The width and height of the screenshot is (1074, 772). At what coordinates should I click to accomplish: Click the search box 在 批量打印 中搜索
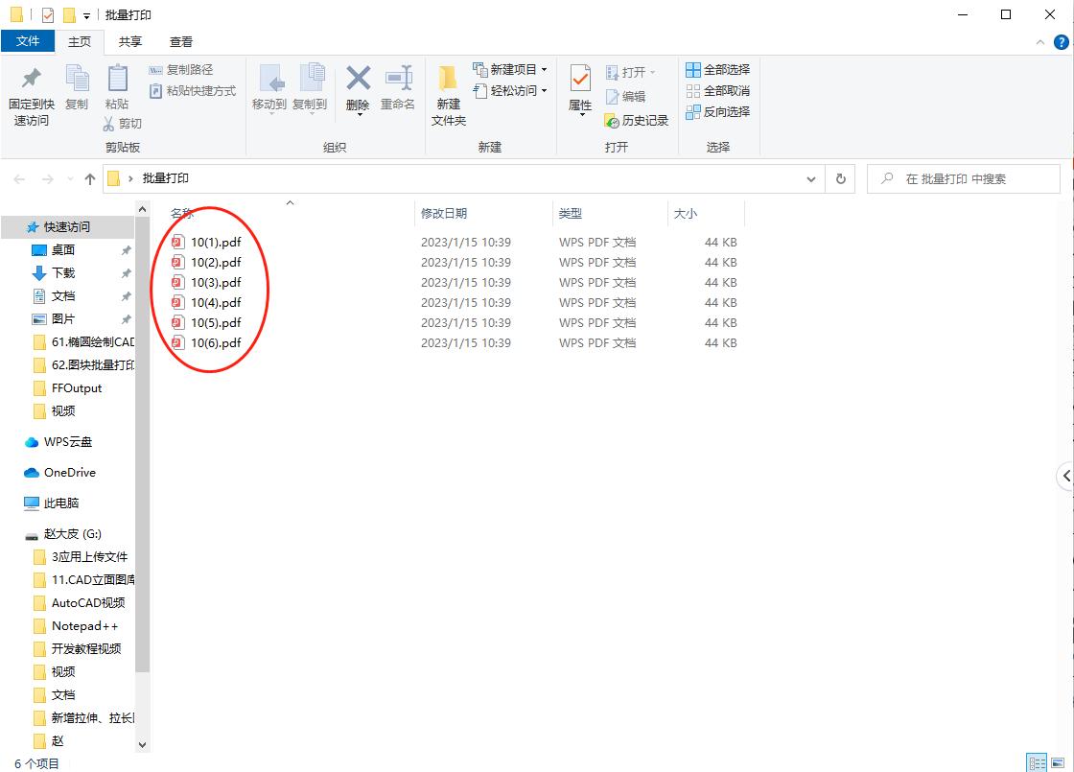pos(963,178)
